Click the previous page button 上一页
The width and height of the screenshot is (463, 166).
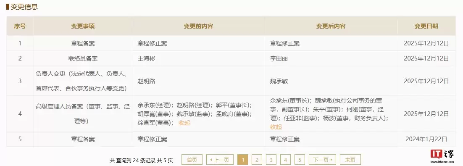(220, 160)
